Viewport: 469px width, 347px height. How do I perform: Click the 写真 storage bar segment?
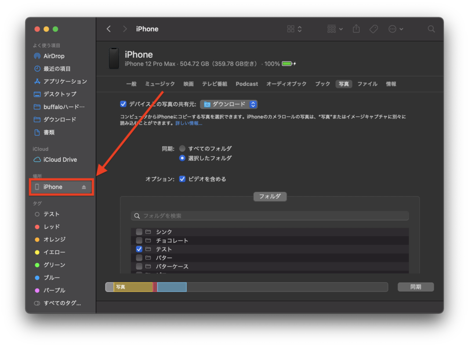pyautogui.click(x=133, y=287)
